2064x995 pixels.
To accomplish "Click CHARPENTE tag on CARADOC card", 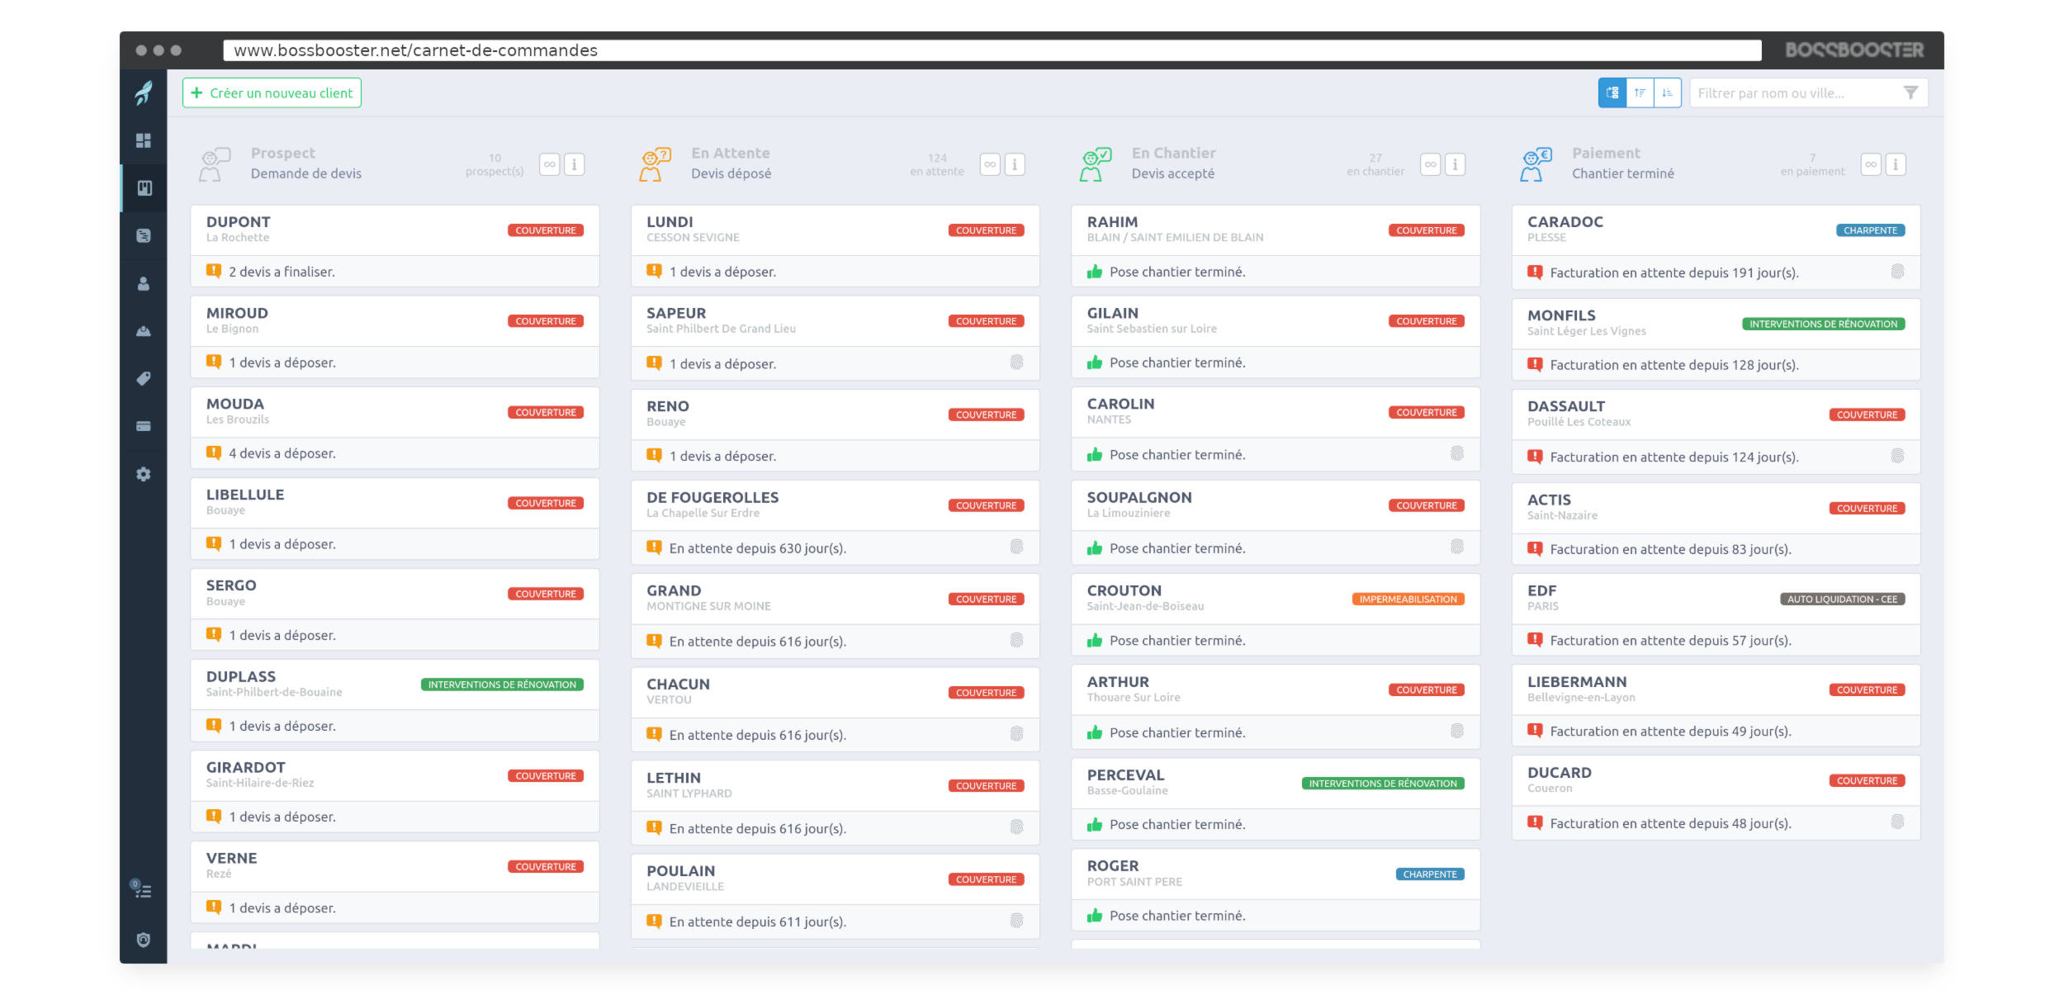I will [x=1870, y=230].
